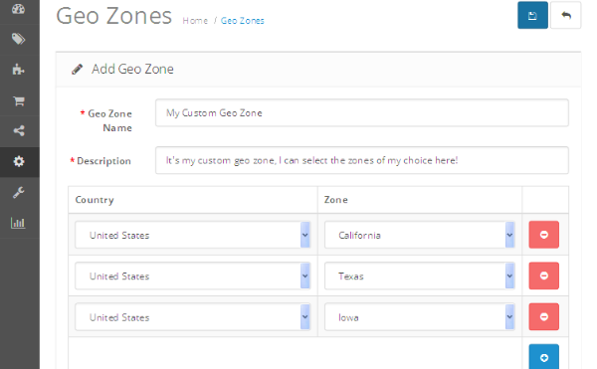597x369 pixels.
Task: Open Country dropdown in Iowa row
Action: coord(193,317)
